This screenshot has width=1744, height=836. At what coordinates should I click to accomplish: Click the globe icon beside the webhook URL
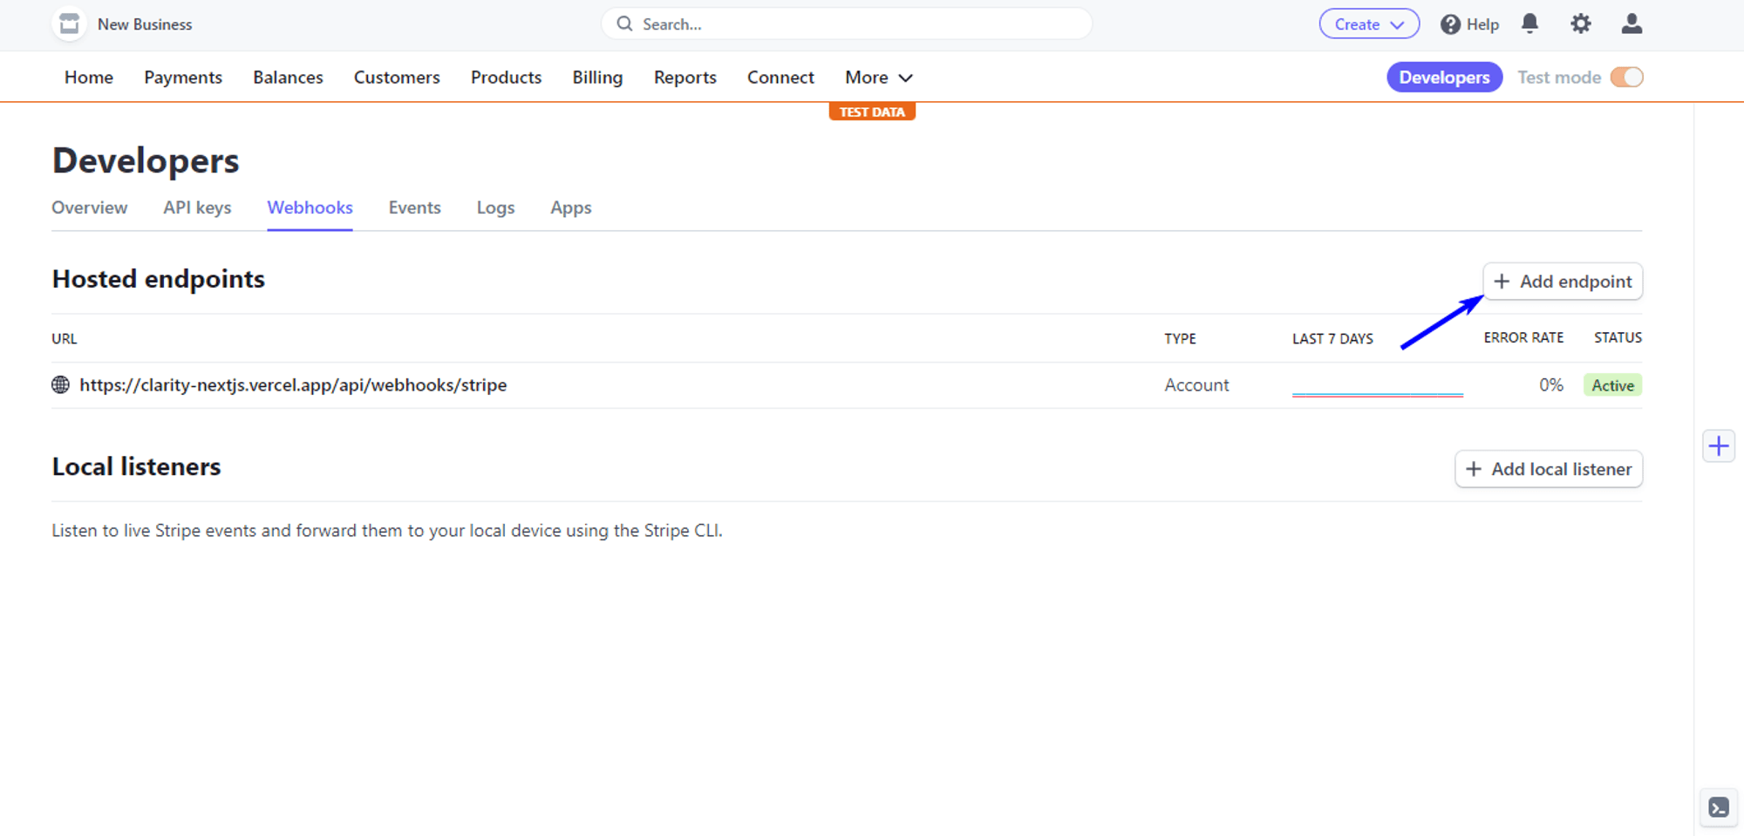point(60,384)
